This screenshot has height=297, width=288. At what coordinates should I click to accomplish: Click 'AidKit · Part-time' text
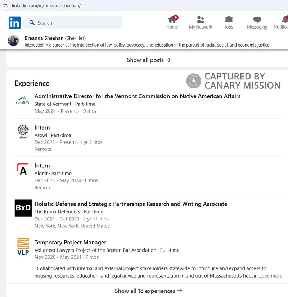click(53, 174)
